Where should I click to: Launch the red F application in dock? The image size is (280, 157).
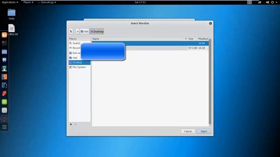coord(4,93)
